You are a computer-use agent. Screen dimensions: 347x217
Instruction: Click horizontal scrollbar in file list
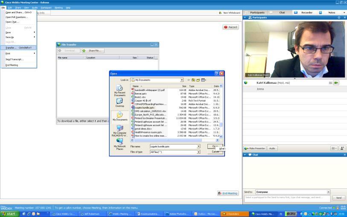168,140
